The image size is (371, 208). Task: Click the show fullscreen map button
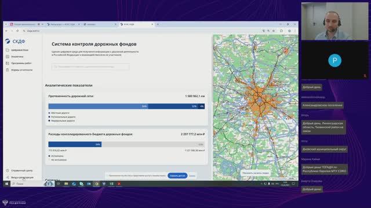coord(256,173)
